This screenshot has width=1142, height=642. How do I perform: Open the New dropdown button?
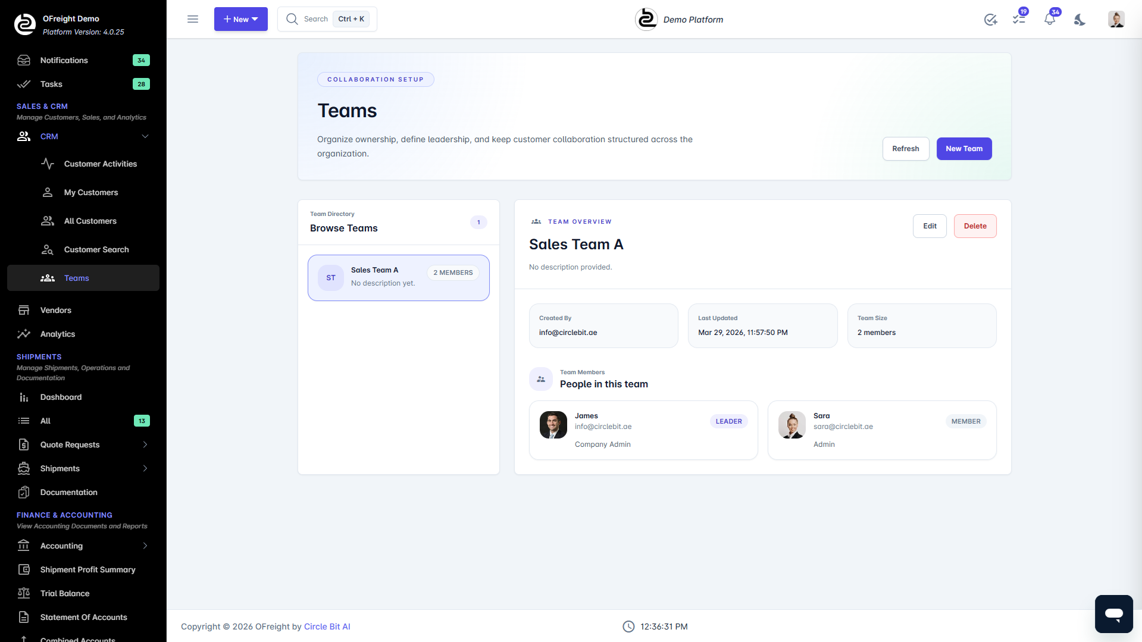(241, 19)
